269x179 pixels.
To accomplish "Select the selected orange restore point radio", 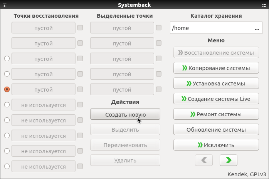I will [x=7, y=89].
